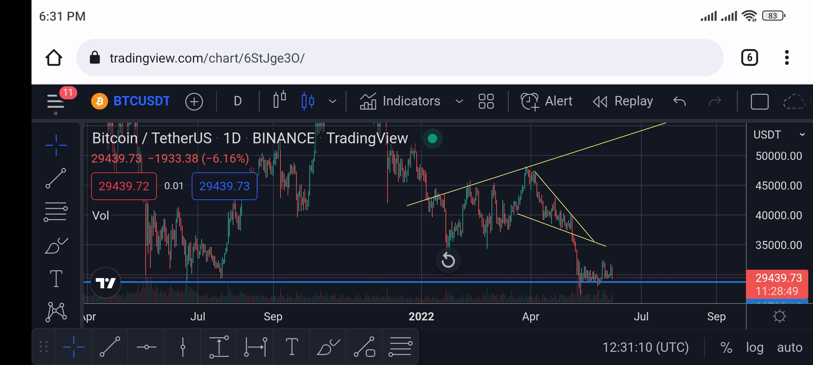Create a new Alert
This screenshot has height=365, width=813.
(546, 101)
